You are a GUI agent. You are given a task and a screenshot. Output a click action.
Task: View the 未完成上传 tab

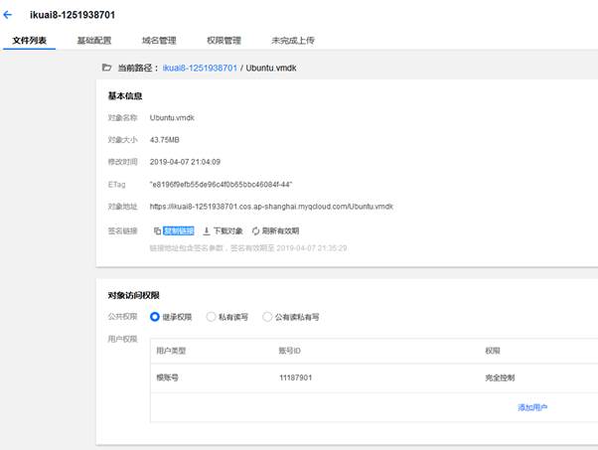tap(293, 41)
